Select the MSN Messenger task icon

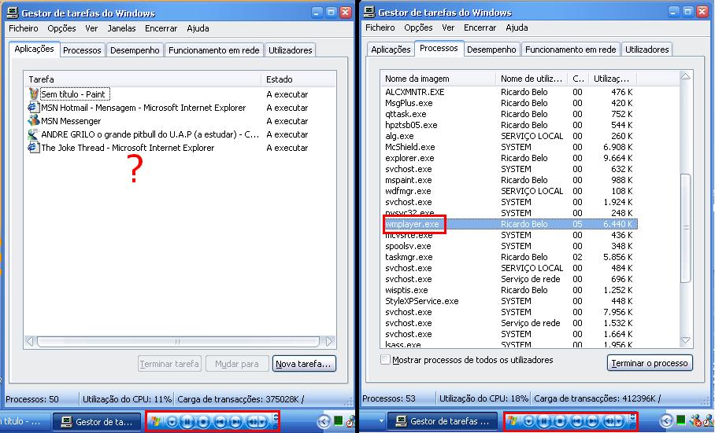click(34, 121)
